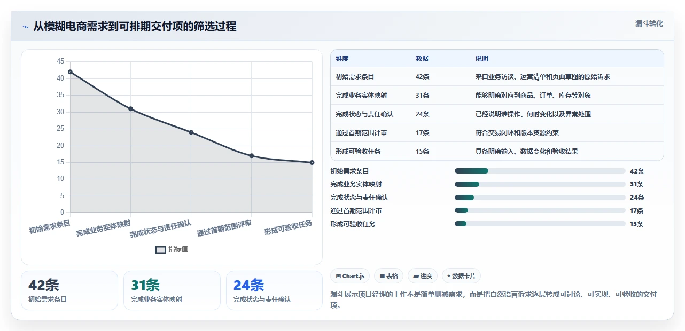This screenshot has height=331, width=685.
Task: Select table row cell 通过首期范围评审
Action: pyautogui.click(x=361, y=133)
